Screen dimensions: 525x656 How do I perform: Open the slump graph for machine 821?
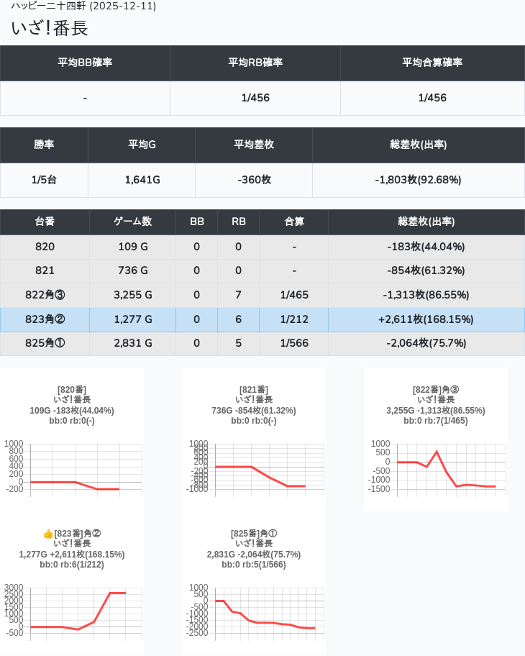pos(254,469)
